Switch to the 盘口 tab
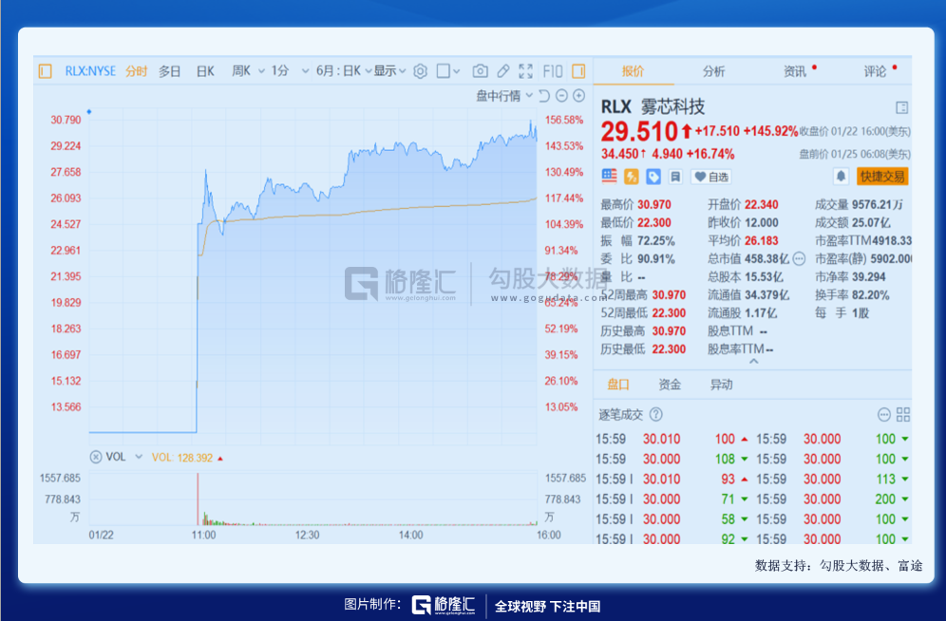 [618, 384]
